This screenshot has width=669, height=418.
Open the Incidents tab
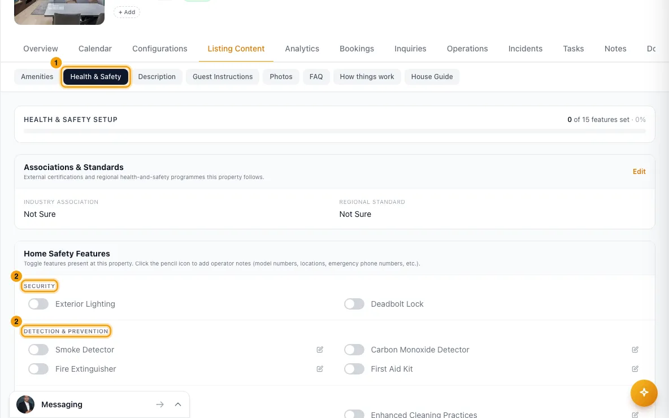pyautogui.click(x=525, y=49)
